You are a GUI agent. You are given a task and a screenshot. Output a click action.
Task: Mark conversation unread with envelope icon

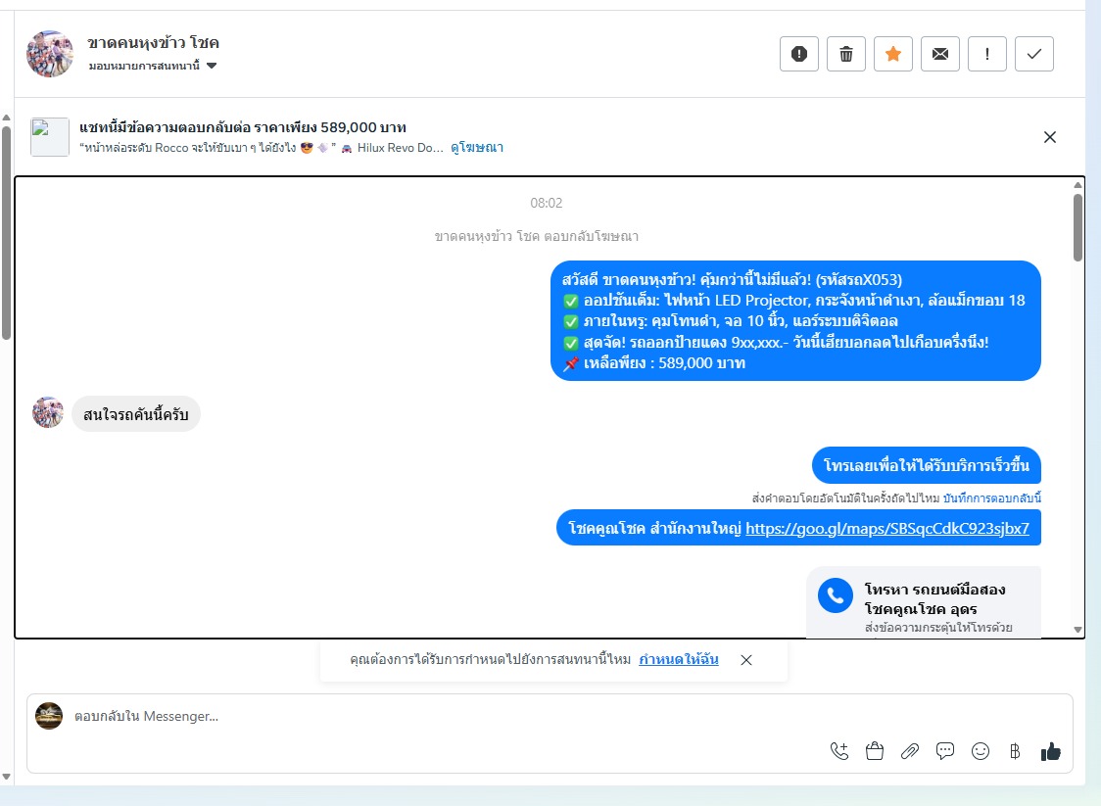point(940,54)
